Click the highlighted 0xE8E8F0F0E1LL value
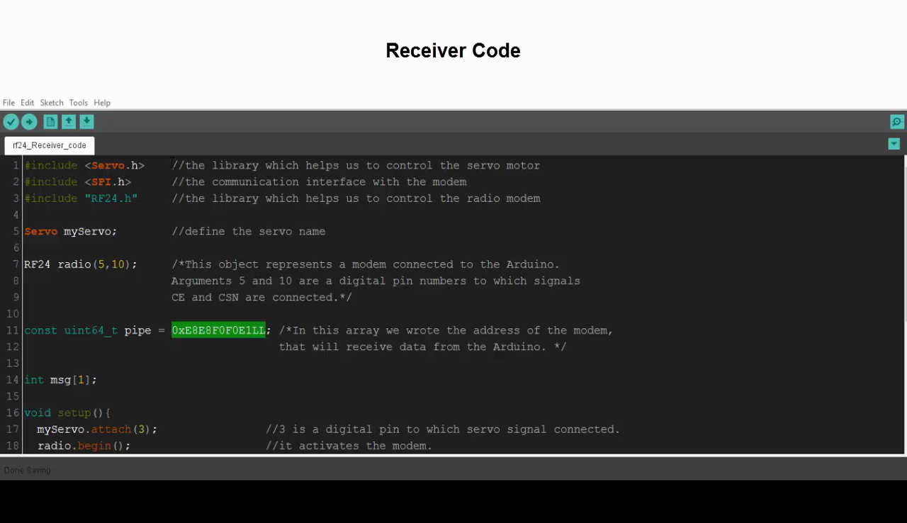The image size is (907, 523). click(x=218, y=330)
